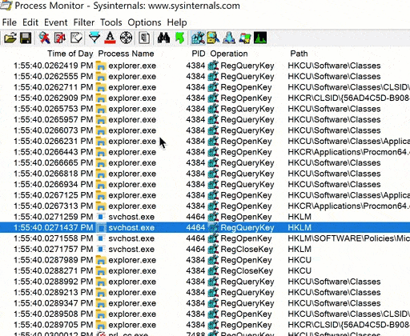Click the svchost.exe icon in the 1:55:40.0271558 row
The width and height of the screenshot is (410, 336).
pos(101,238)
